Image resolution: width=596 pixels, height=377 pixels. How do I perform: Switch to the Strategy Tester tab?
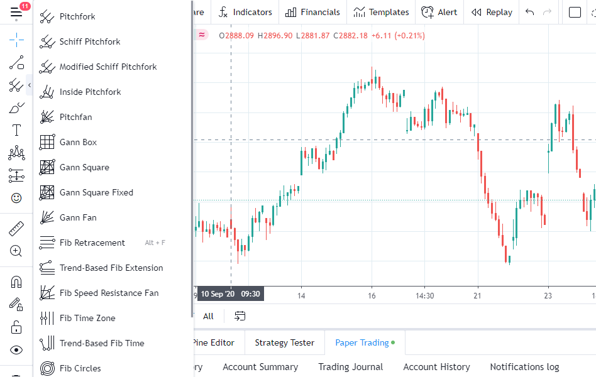[x=284, y=342]
